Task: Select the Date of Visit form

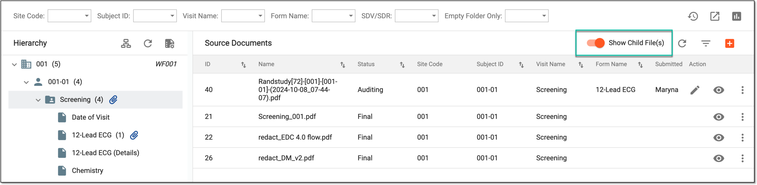Action: click(91, 117)
